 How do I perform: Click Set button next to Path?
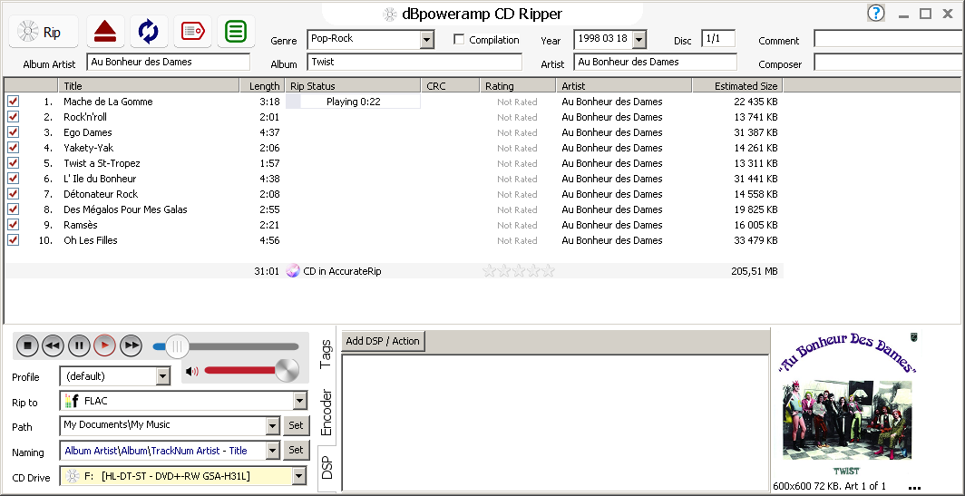coord(296,425)
